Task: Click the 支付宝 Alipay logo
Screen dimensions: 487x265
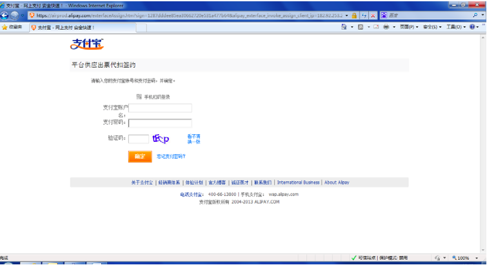Action: (x=87, y=44)
